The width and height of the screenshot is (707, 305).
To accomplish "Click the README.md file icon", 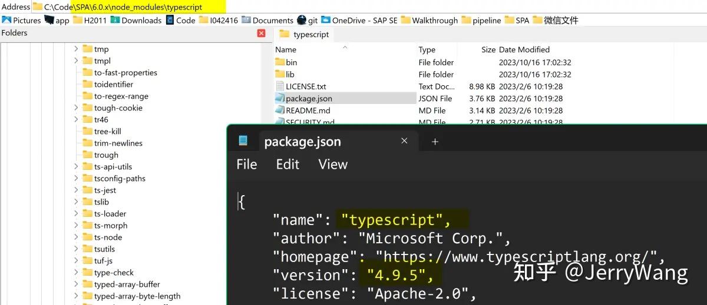I will [280, 110].
